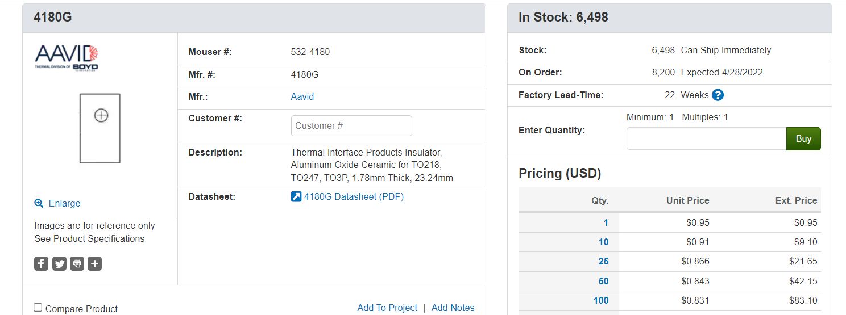Click the Enlarge magnifier icon

coord(39,203)
